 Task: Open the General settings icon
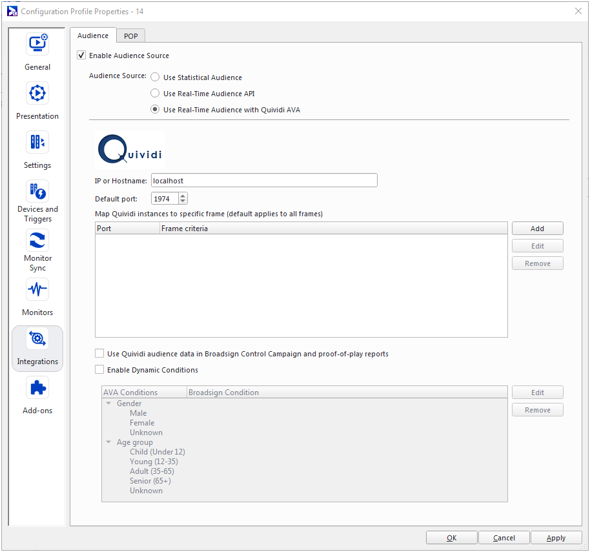coord(37,44)
